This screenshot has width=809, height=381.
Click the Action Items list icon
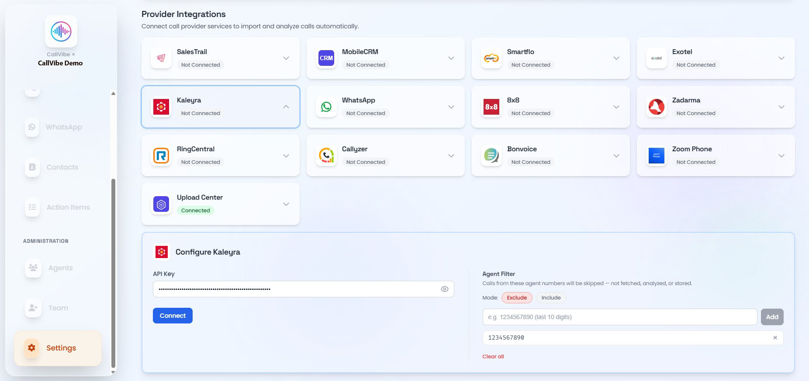[32, 207]
